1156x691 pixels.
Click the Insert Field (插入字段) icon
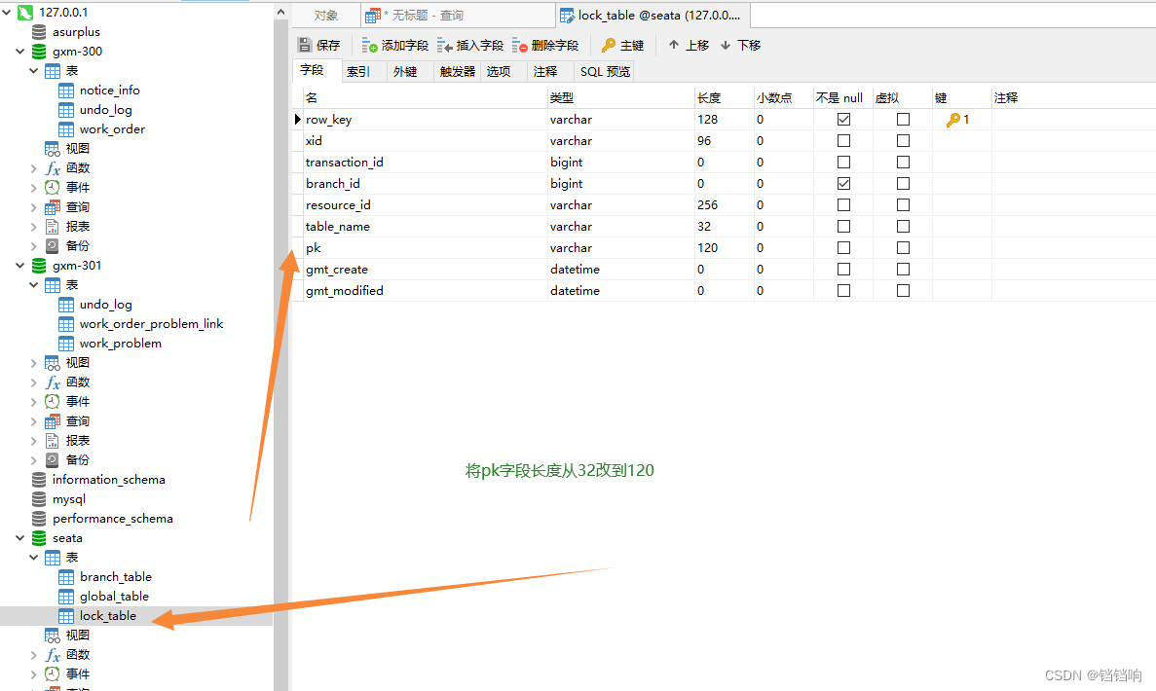pyautogui.click(x=444, y=46)
